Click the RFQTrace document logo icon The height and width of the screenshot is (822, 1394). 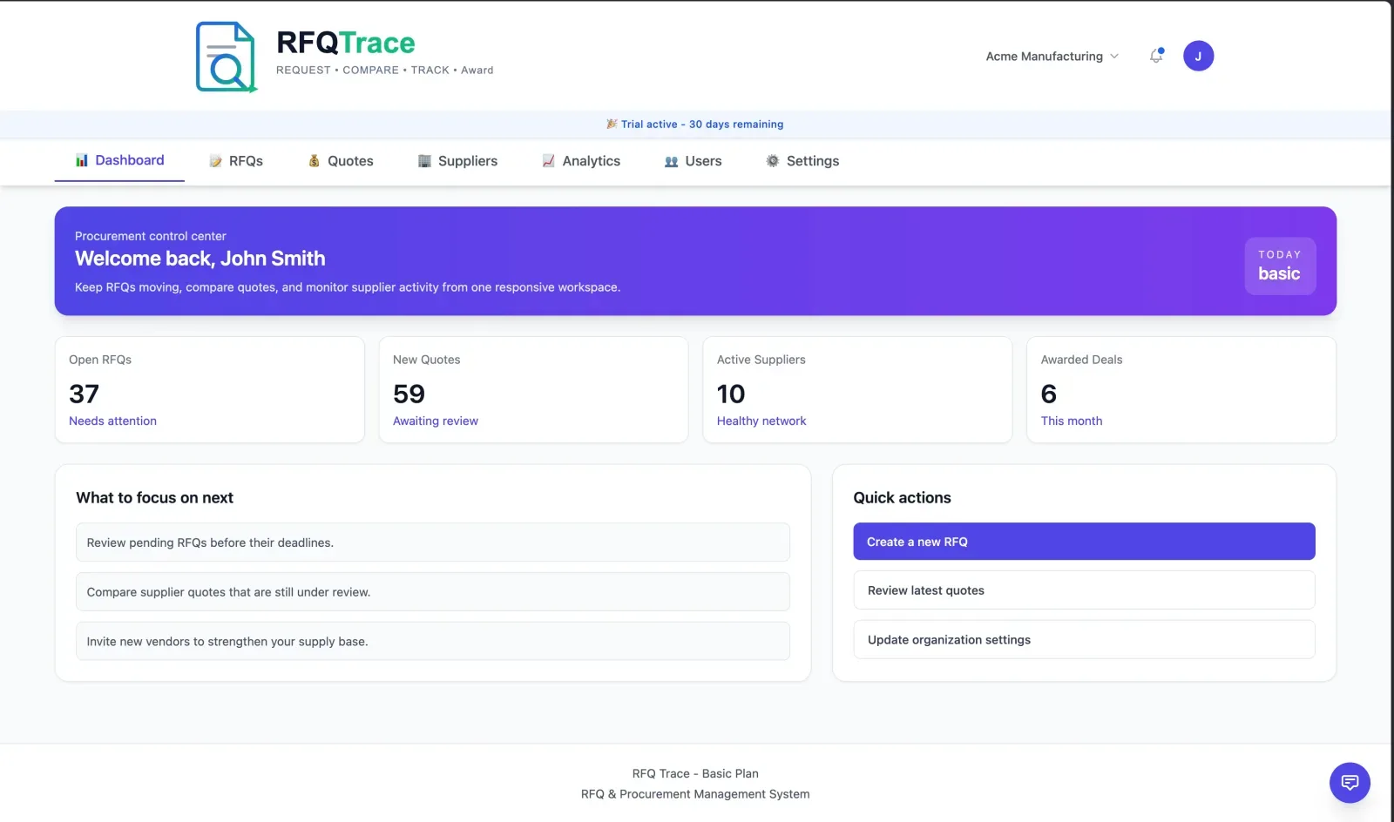coord(227,57)
